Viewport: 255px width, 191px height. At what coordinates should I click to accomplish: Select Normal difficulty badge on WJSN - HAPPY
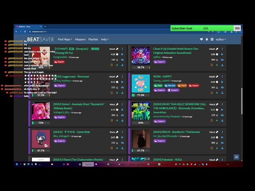[170, 86]
